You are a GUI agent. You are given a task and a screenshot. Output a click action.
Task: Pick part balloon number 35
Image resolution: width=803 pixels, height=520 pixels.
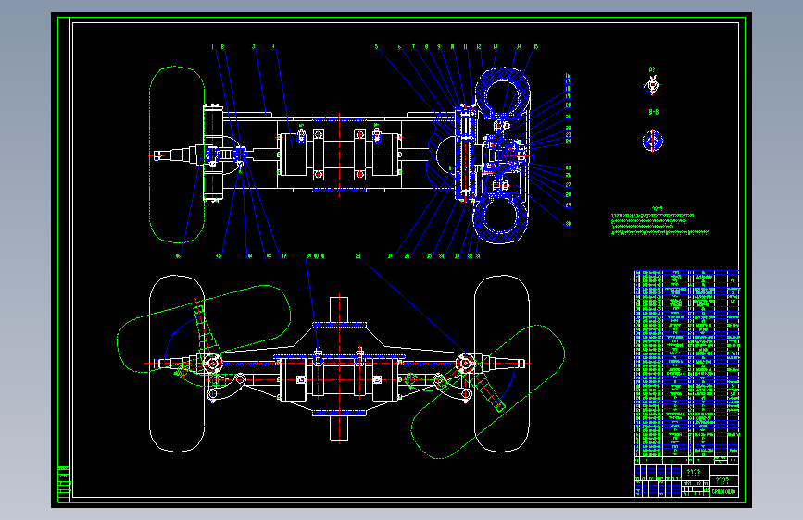pos(429,256)
